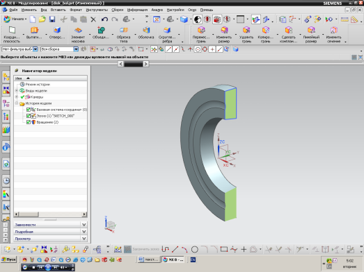Open the File menu
364x272 pixels.
pos(13,10)
